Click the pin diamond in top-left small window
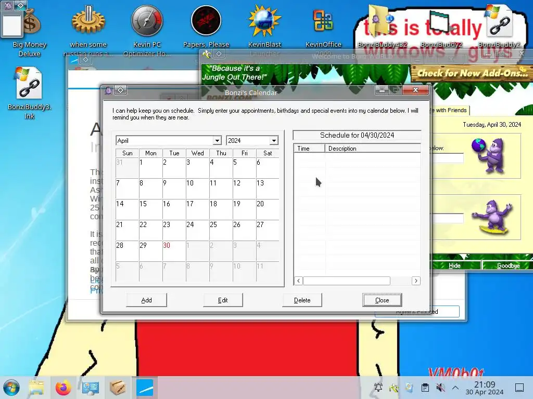Viewport: 533px width, 399px height. [20, 5]
